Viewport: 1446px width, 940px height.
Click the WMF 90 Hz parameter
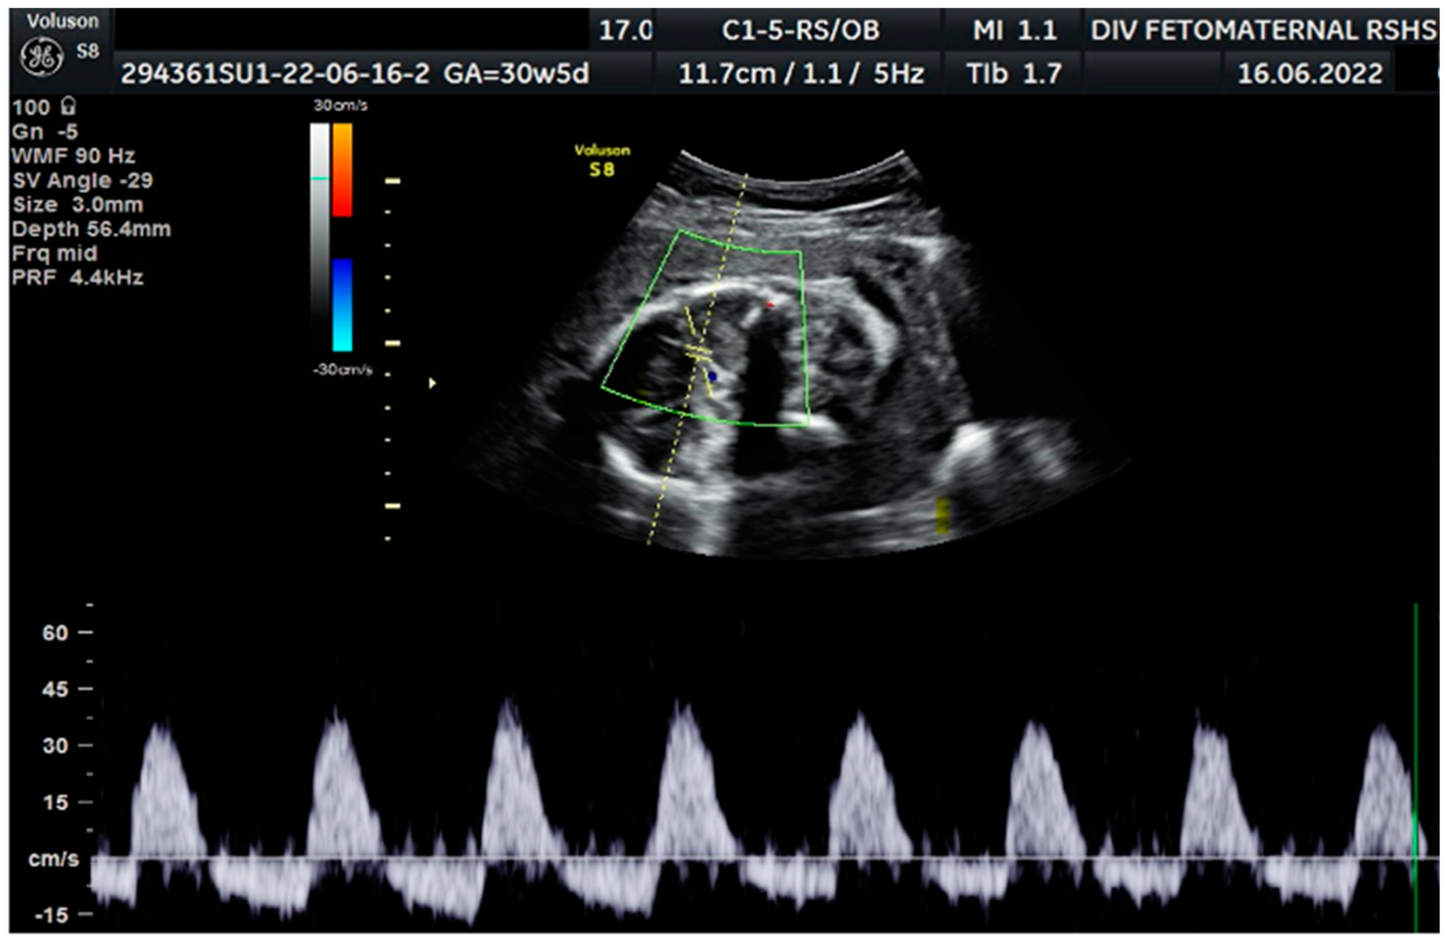[73, 156]
